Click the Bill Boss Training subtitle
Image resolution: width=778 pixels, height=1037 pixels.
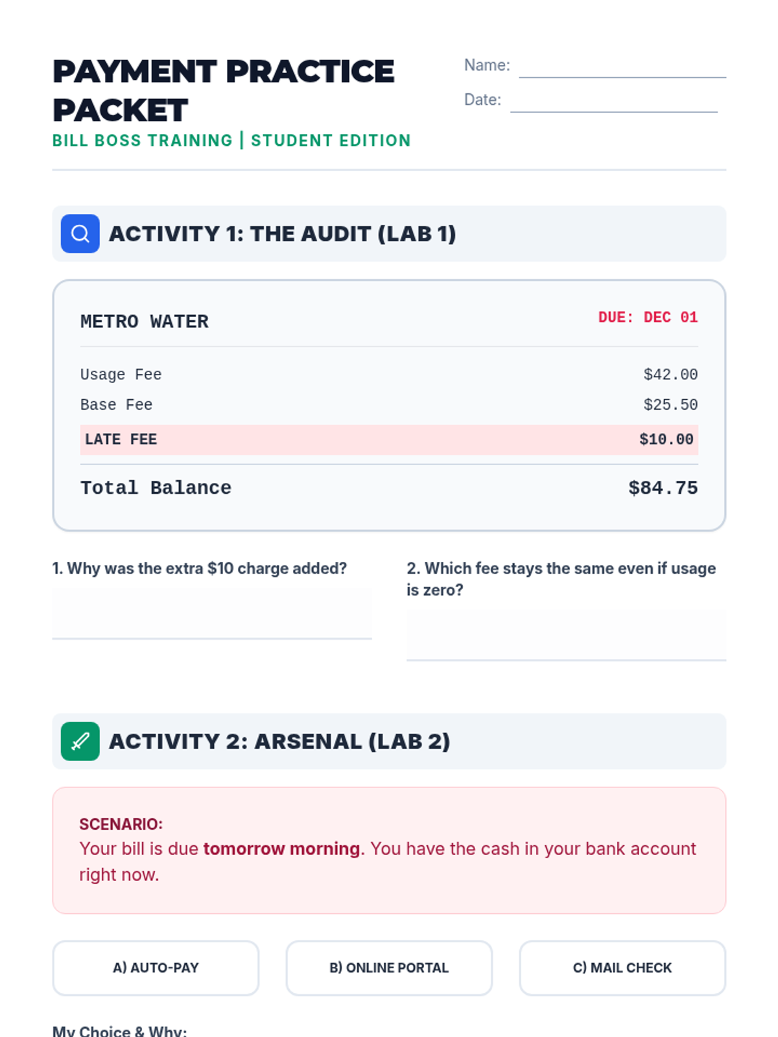click(x=231, y=141)
